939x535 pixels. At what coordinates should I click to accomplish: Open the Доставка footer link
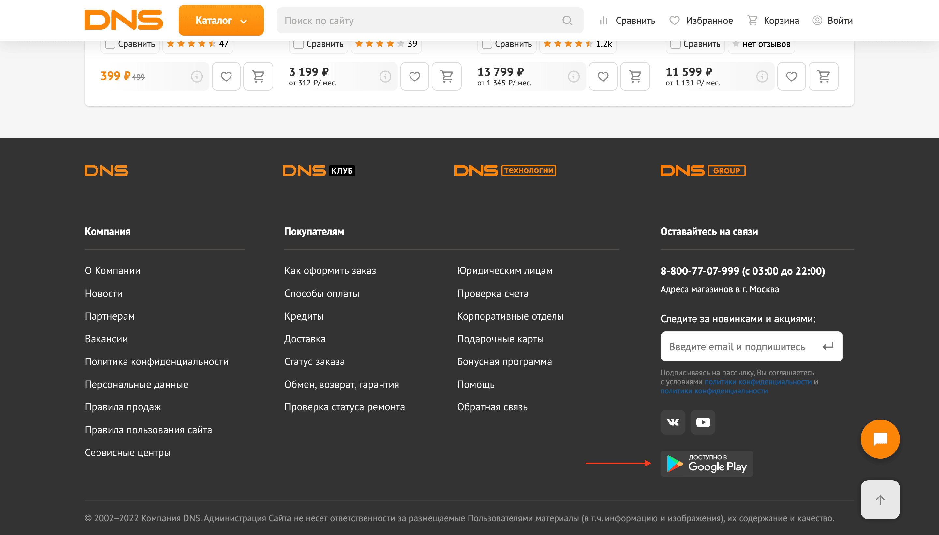[305, 339]
